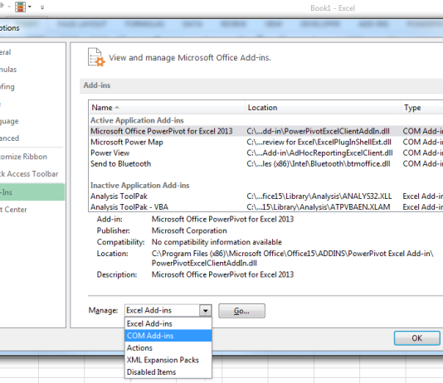Open the Advanced options category
The height and width of the screenshot is (383, 443).
click(x=32, y=138)
